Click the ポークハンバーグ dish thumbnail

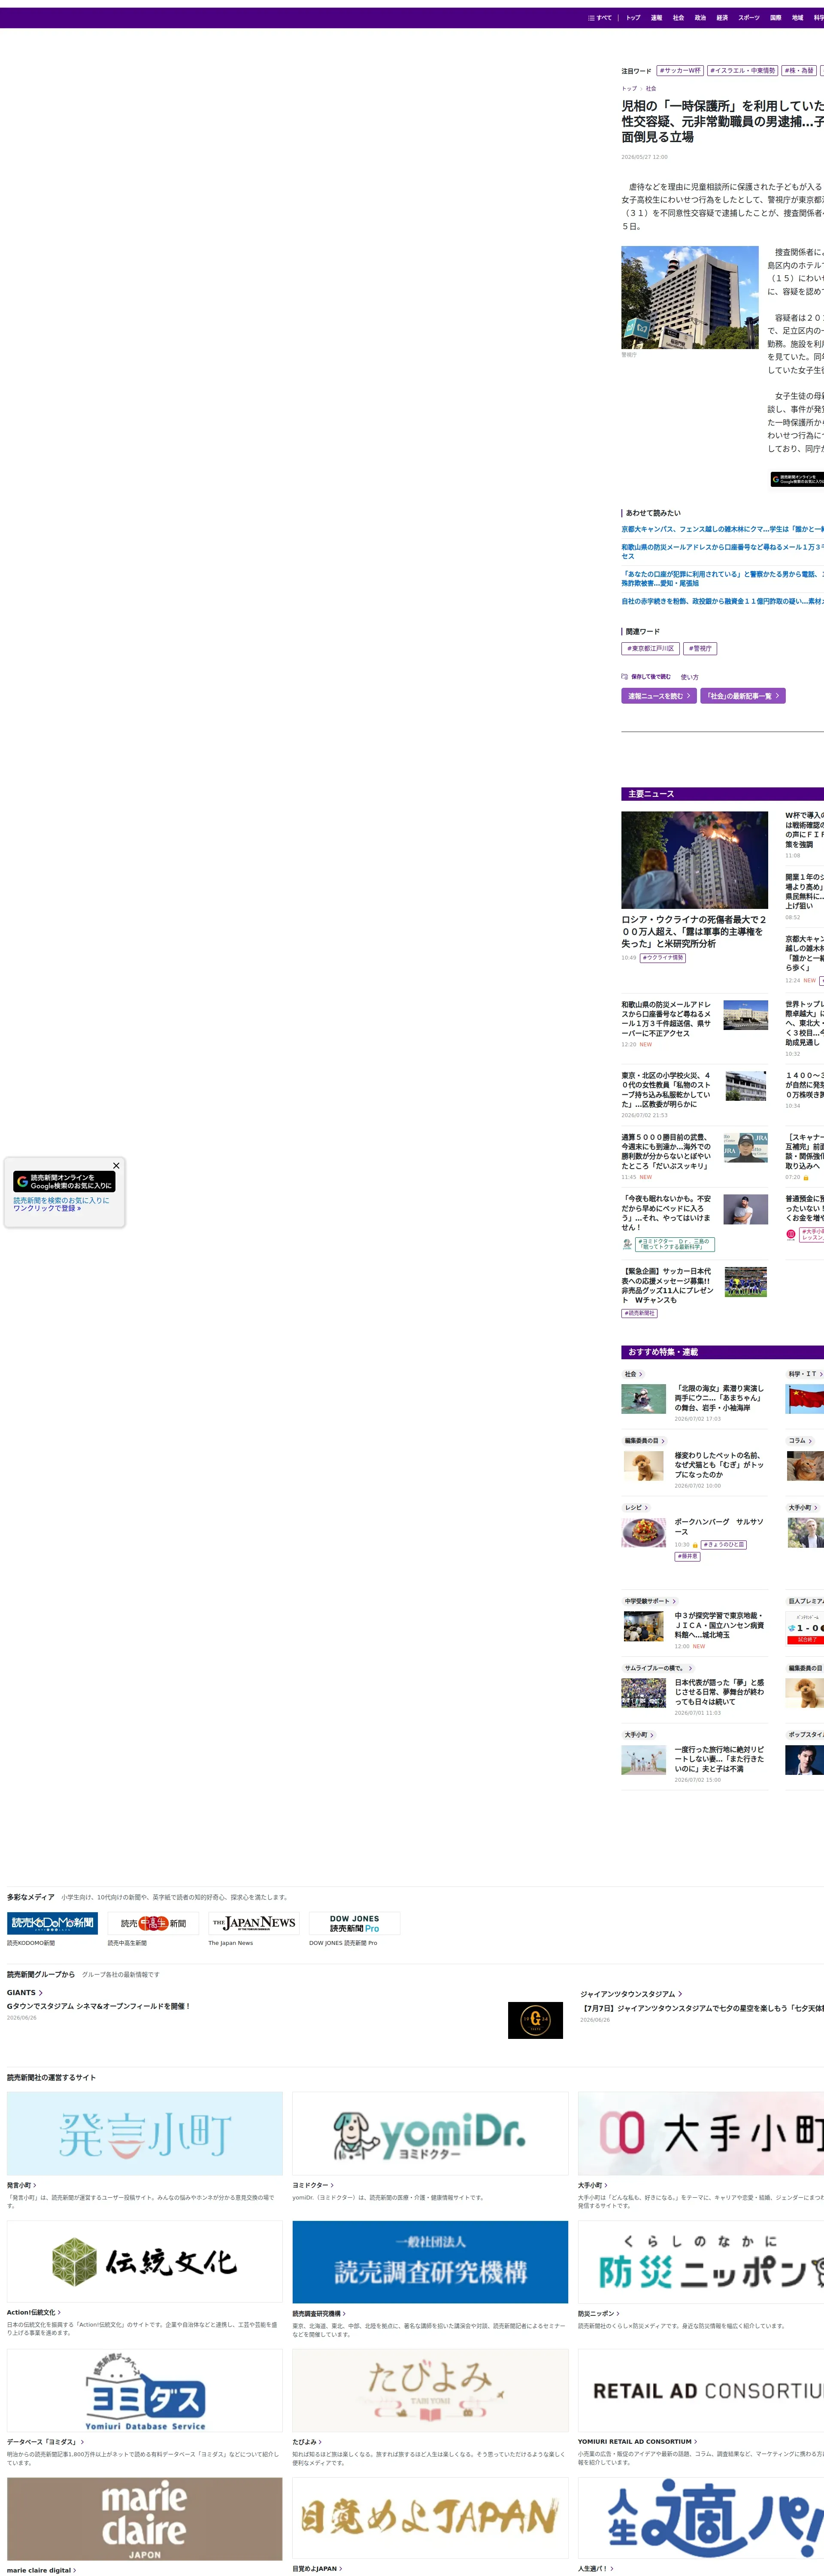[644, 1533]
